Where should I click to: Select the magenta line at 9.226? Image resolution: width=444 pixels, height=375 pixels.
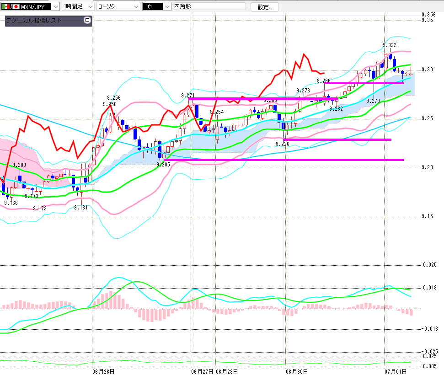(337, 139)
